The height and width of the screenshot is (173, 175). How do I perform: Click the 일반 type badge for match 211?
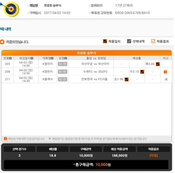pos(63,79)
